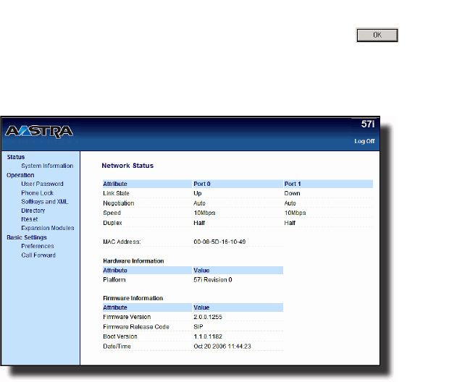The width and height of the screenshot is (470, 382).
Task: Click date value 'Oct 20 2006 11:44:23'
Action: 222,347
